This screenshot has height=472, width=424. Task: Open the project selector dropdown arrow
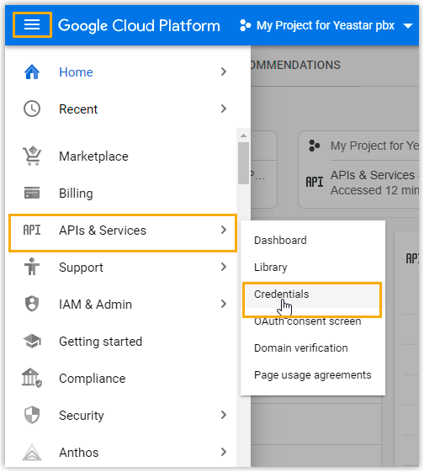(x=408, y=26)
